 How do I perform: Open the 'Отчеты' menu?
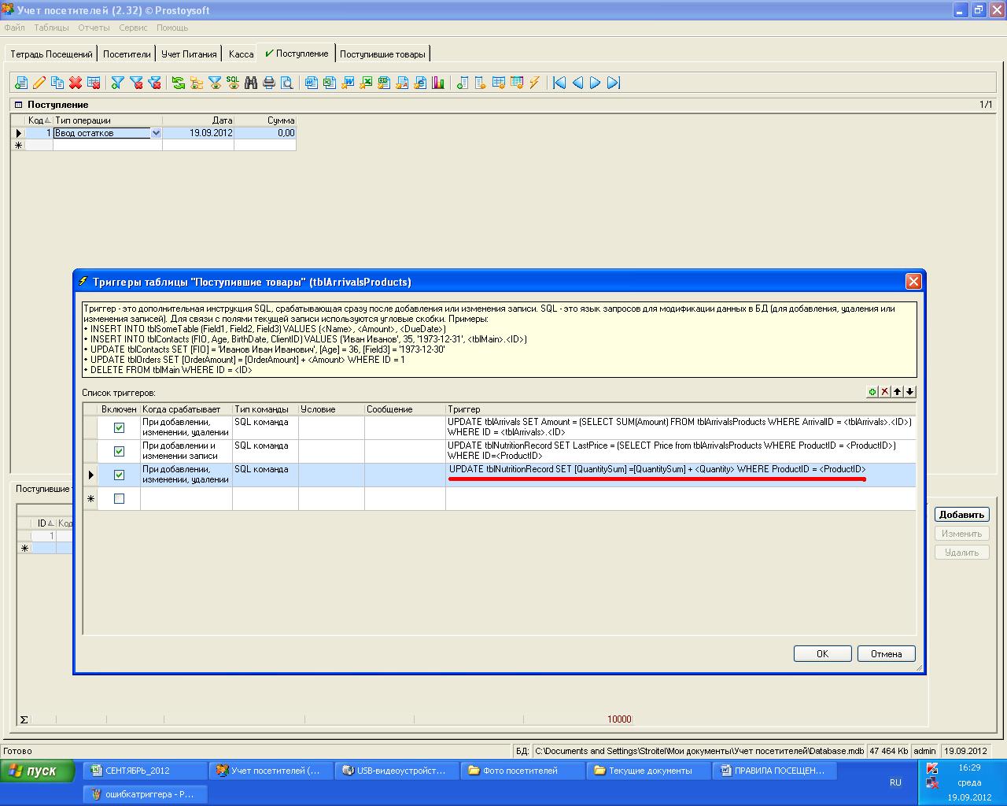click(x=94, y=28)
